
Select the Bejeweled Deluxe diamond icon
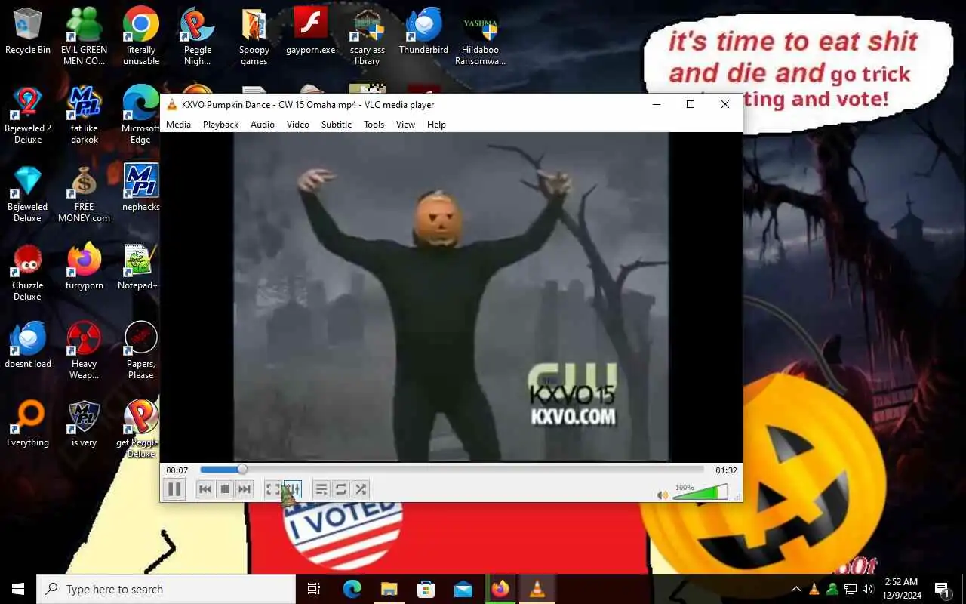click(x=28, y=193)
